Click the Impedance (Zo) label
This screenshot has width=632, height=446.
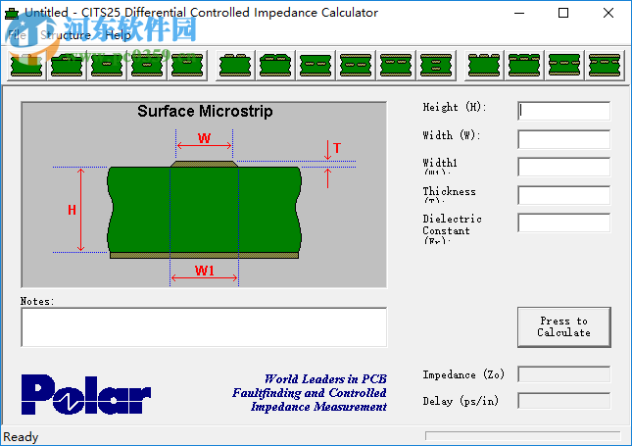pos(463,374)
